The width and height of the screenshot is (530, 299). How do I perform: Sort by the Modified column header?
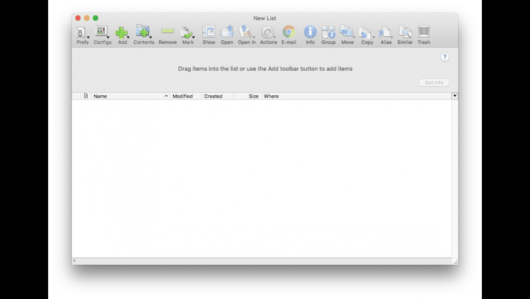tap(186, 96)
